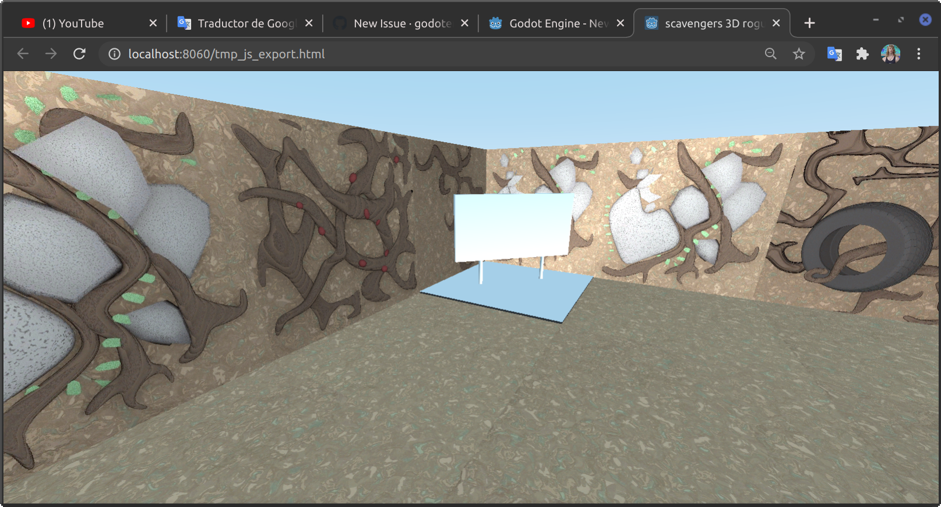941x507 pixels.
Task: Close the scavengers 3D tab
Action: pos(776,23)
